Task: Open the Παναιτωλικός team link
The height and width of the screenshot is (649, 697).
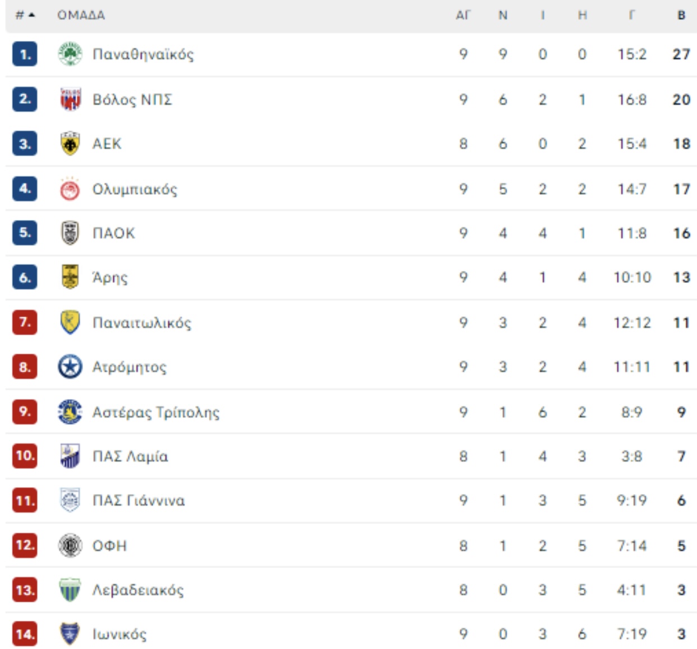Action: [x=142, y=323]
